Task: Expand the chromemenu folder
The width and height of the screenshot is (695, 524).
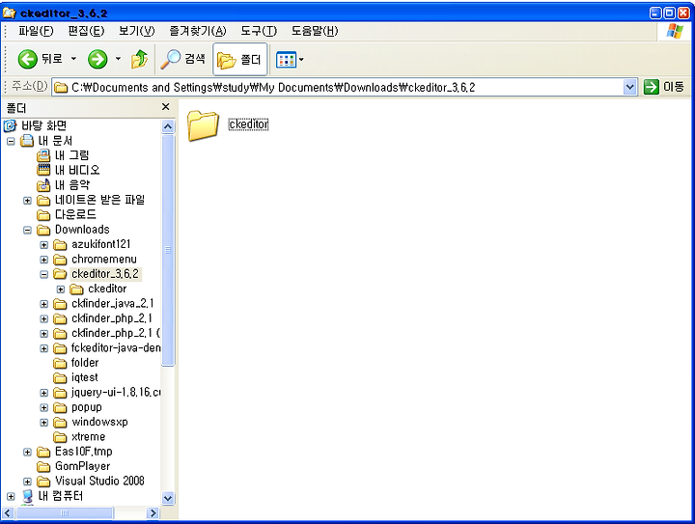Action: click(x=43, y=260)
